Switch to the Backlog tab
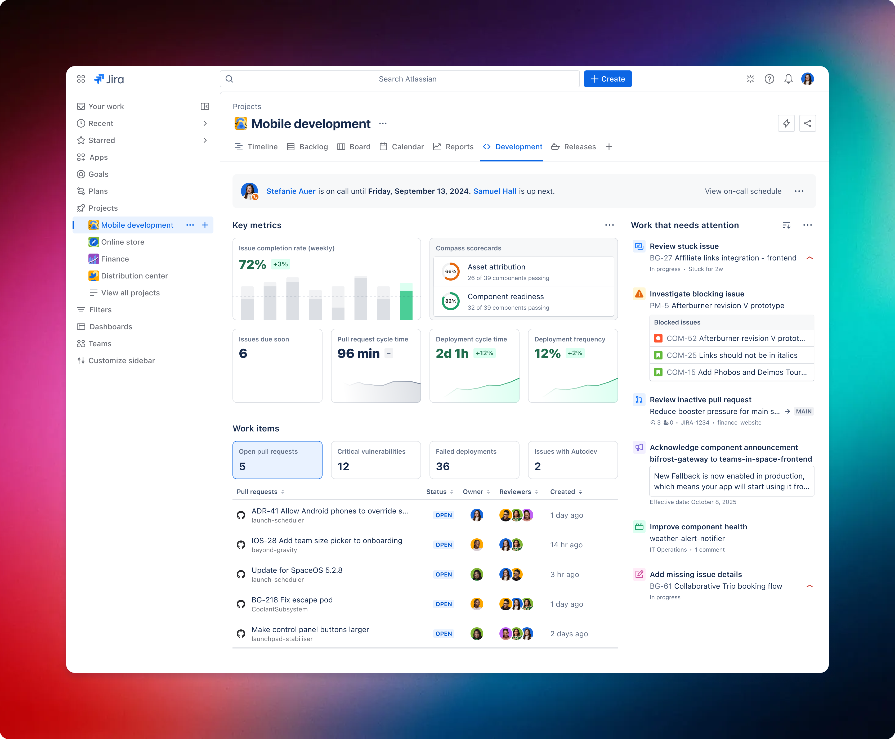The height and width of the screenshot is (739, 895). pyautogui.click(x=313, y=146)
